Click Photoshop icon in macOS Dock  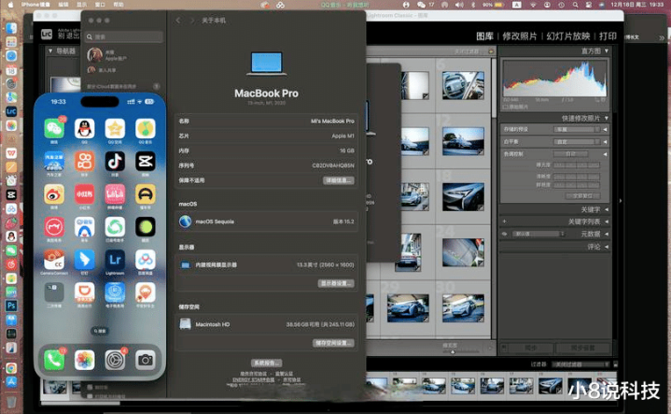coord(11,306)
